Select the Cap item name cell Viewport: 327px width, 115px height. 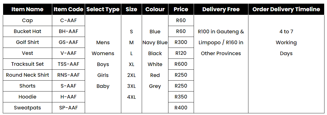pyautogui.click(x=28, y=20)
